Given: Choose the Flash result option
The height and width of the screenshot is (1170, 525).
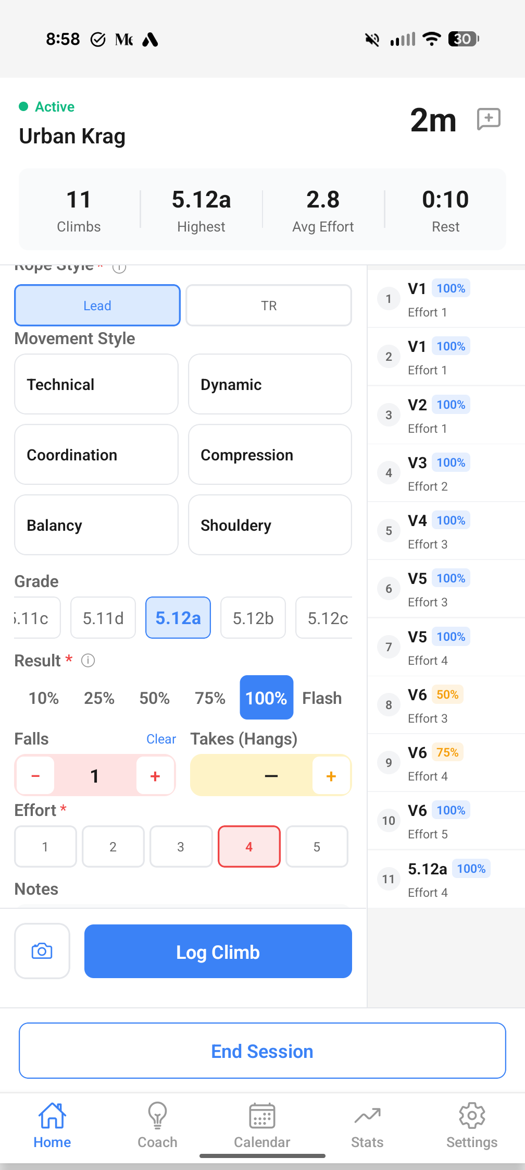Looking at the screenshot, I should pos(322,698).
